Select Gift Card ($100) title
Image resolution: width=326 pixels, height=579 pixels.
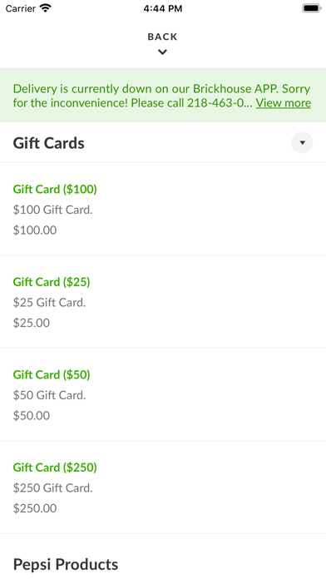point(55,189)
